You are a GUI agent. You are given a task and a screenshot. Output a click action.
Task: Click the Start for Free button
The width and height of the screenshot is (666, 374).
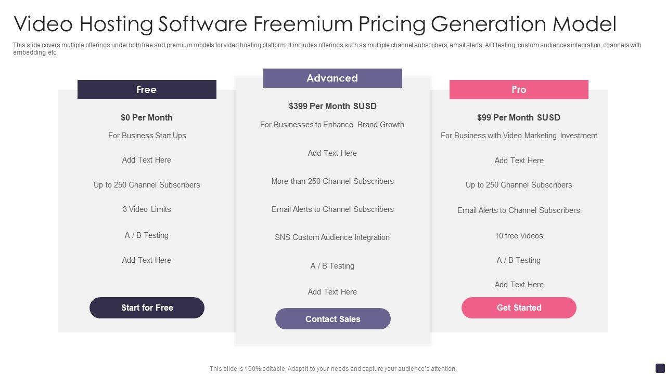147,308
